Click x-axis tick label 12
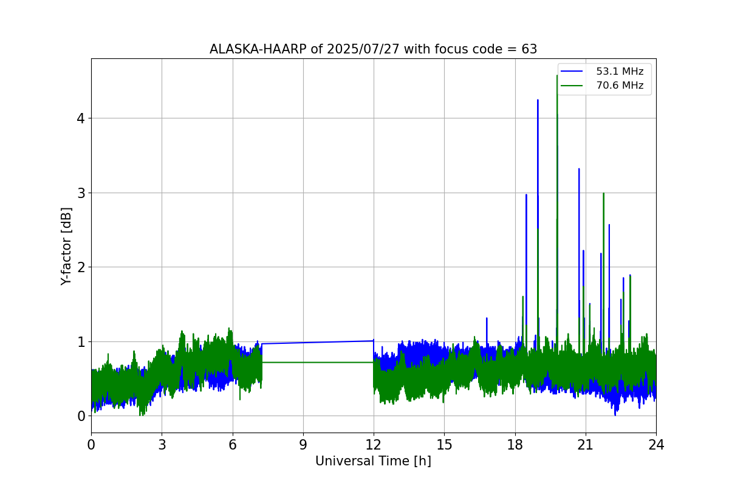This screenshot has height=486, width=729. tap(374, 445)
